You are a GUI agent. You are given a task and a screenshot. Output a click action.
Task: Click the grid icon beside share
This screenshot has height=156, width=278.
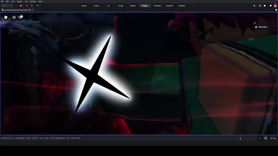tap(260, 6)
